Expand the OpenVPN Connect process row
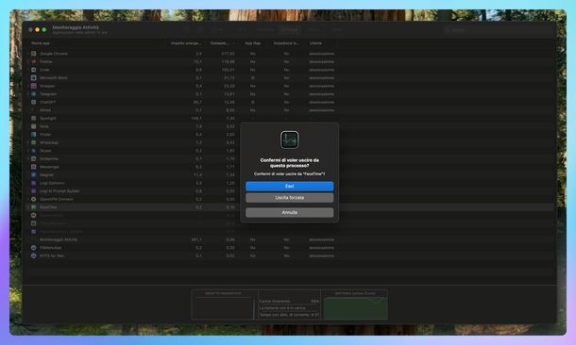 pos(28,199)
